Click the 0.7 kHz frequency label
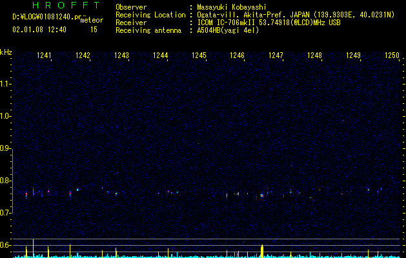Screen dimensions: 406x258 pyautogui.click(x=5, y=213)
